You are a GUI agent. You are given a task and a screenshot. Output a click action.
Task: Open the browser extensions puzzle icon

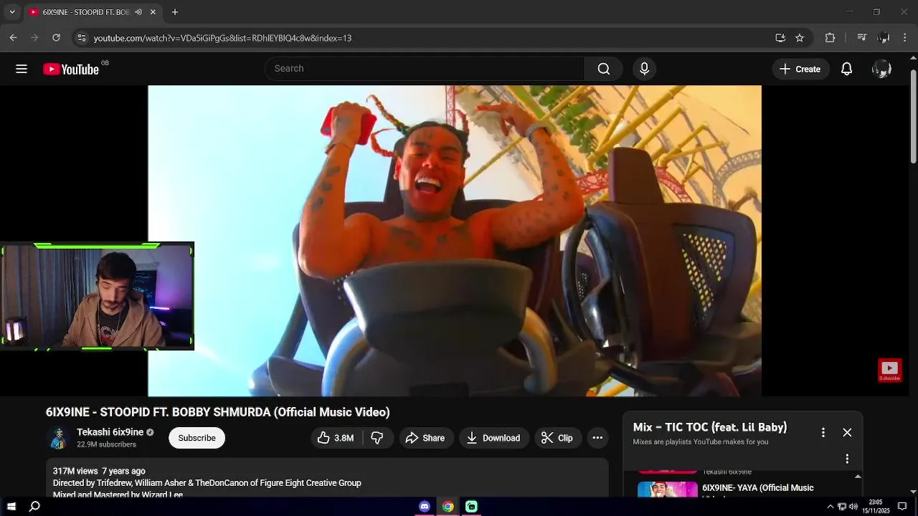pyautogui.click(x=831, y=38)
